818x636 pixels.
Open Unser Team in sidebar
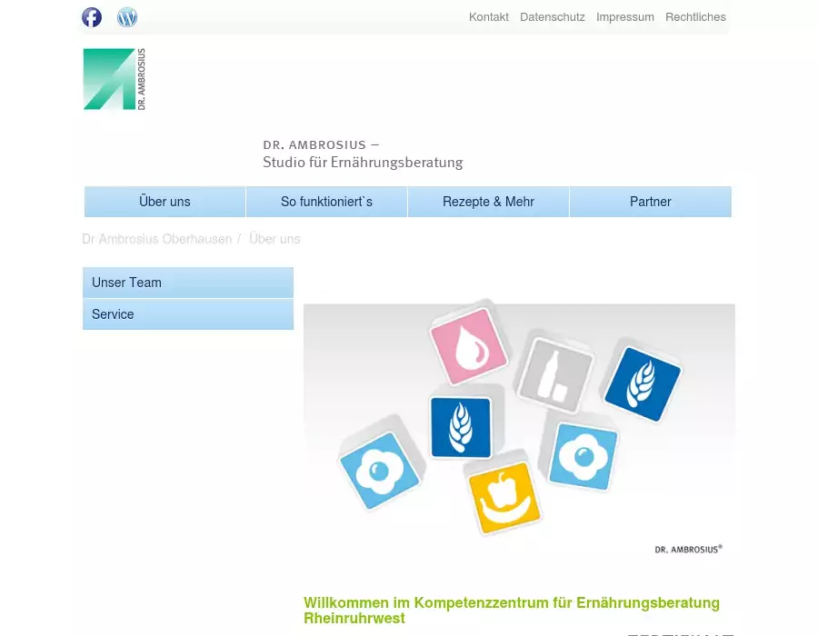187,283
